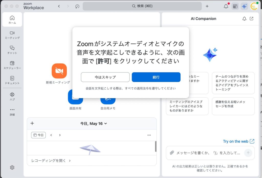
Task: Switch to チャット in sidebar
Action: [12, 50]
